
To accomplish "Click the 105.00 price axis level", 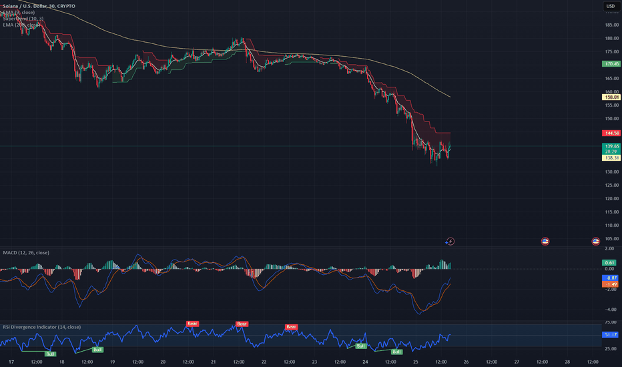I will (612, 238).
